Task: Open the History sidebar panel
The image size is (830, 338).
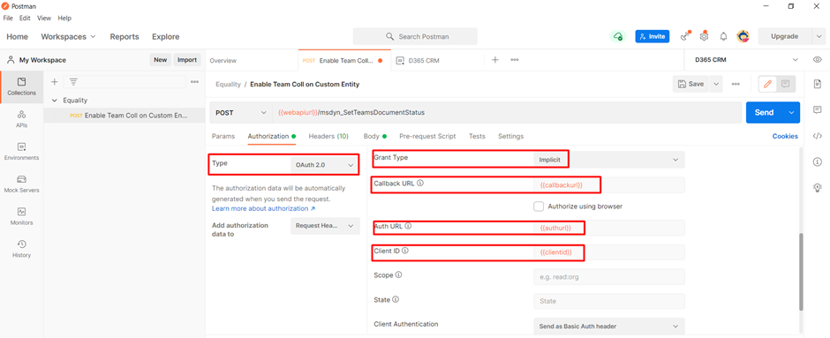Action: click(x=22, y=249)
